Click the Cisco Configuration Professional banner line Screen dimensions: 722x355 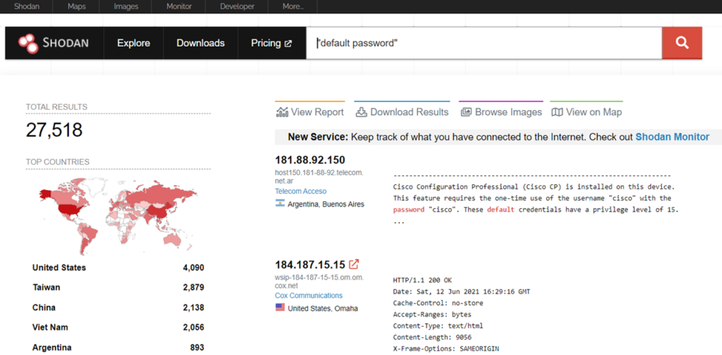[534, 187]
